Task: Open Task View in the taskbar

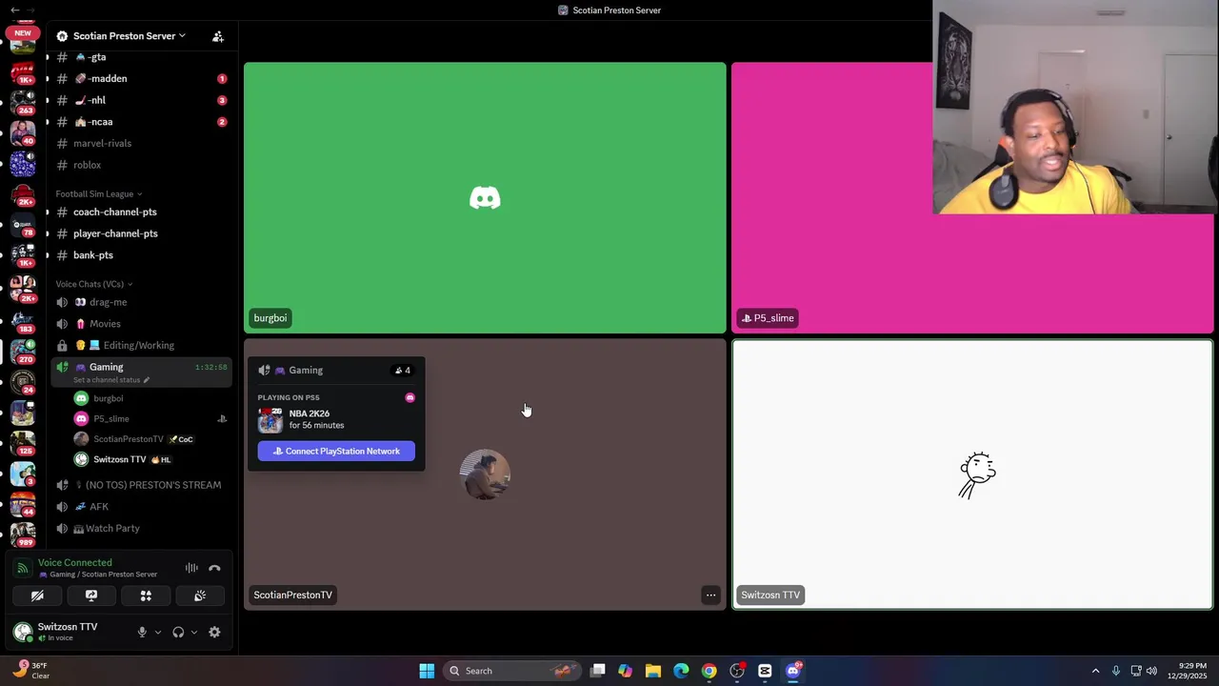Action: 598,671
